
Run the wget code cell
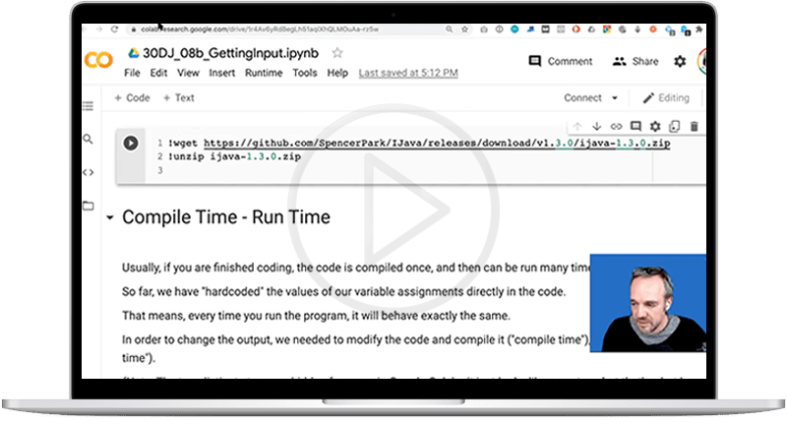tap(131, 144)
